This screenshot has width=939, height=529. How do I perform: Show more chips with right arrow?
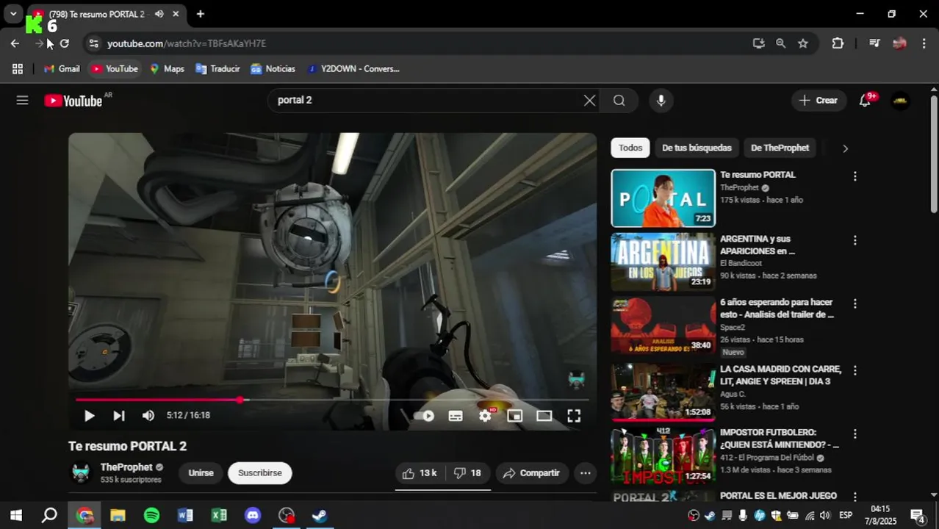pyautogui.click(x=845, y=148)
